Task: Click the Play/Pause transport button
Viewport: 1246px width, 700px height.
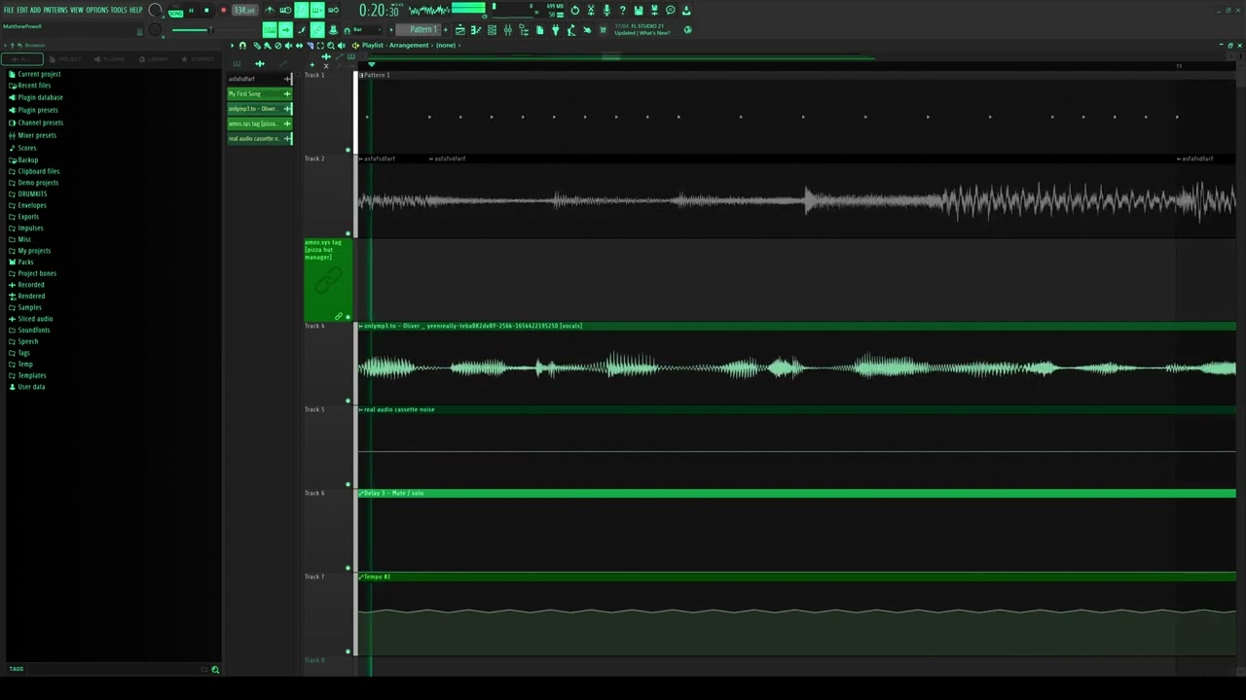Action: tap(191, 11)
